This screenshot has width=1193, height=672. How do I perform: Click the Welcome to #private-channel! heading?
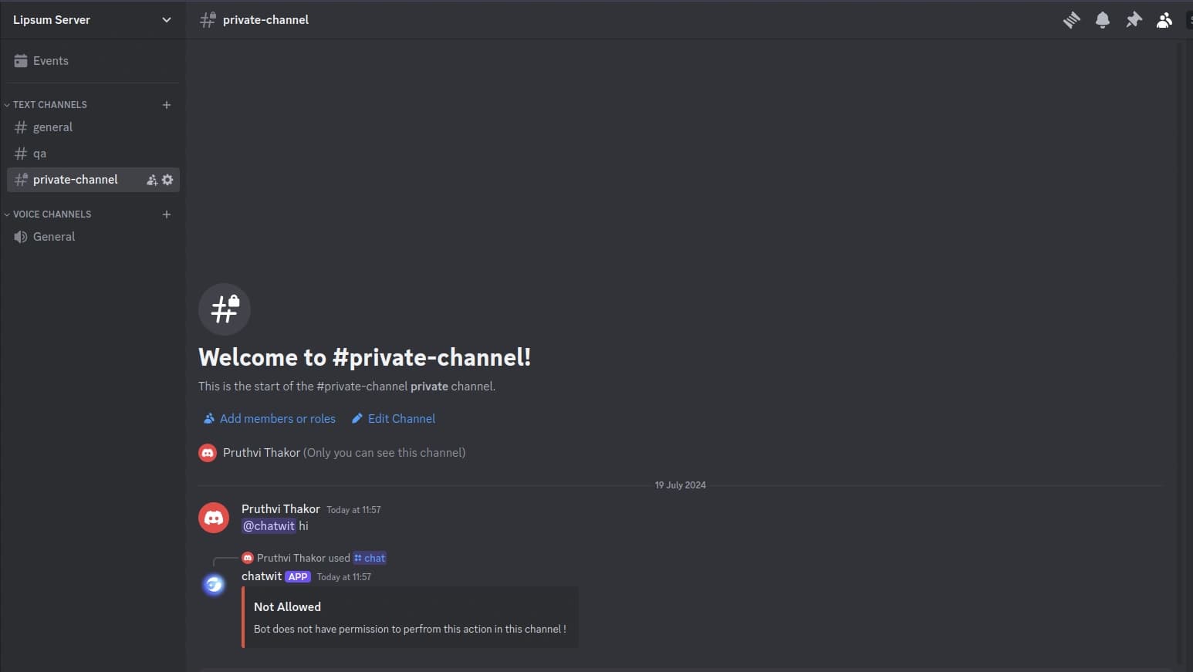[365, 357]
